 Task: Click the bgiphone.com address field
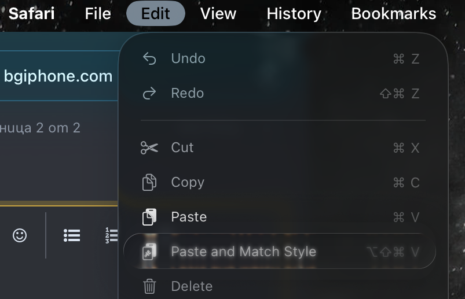click(x=58, y=76)
